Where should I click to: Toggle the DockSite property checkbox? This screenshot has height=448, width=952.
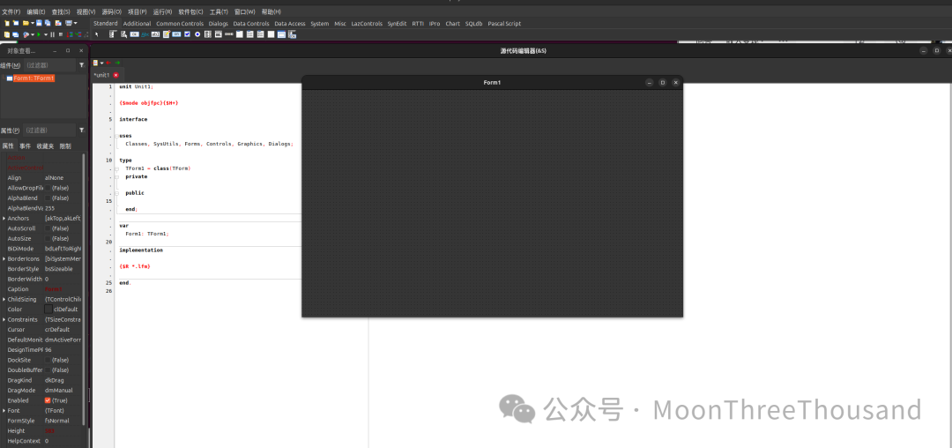48,360
